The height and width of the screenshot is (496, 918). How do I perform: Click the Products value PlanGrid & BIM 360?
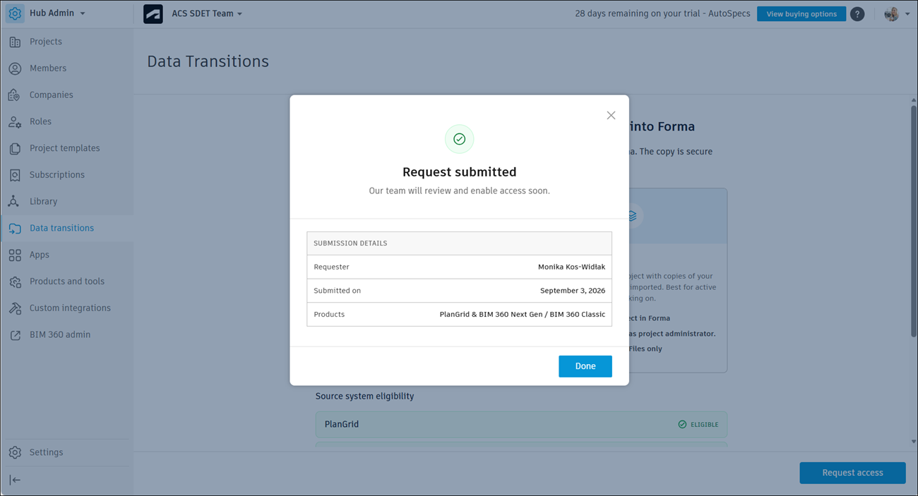point(522,314)
